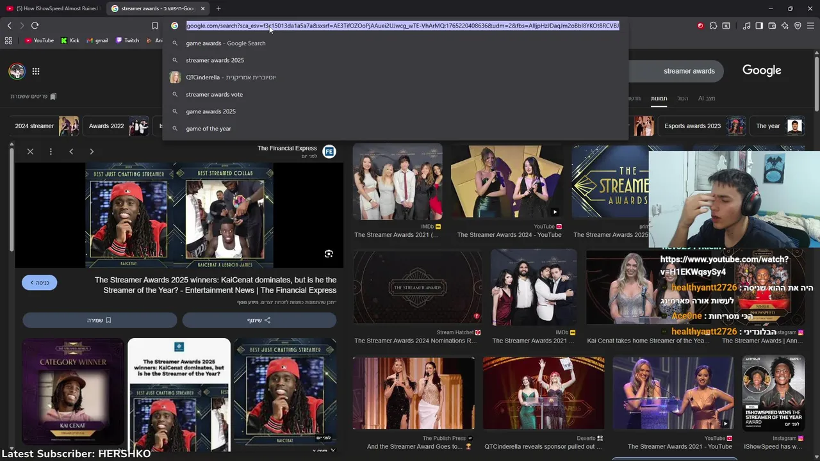Open the tab-search icon next to extensions
This screenshot has height=461, width=820.
[726, 26]
